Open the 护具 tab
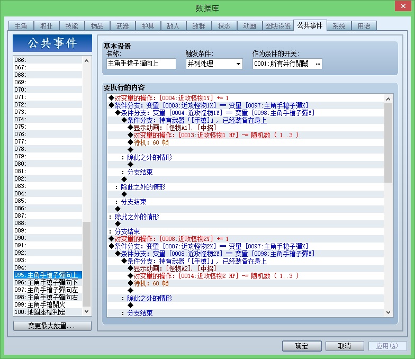This screenshot has height=359, width=415. [x=148, y=26]
